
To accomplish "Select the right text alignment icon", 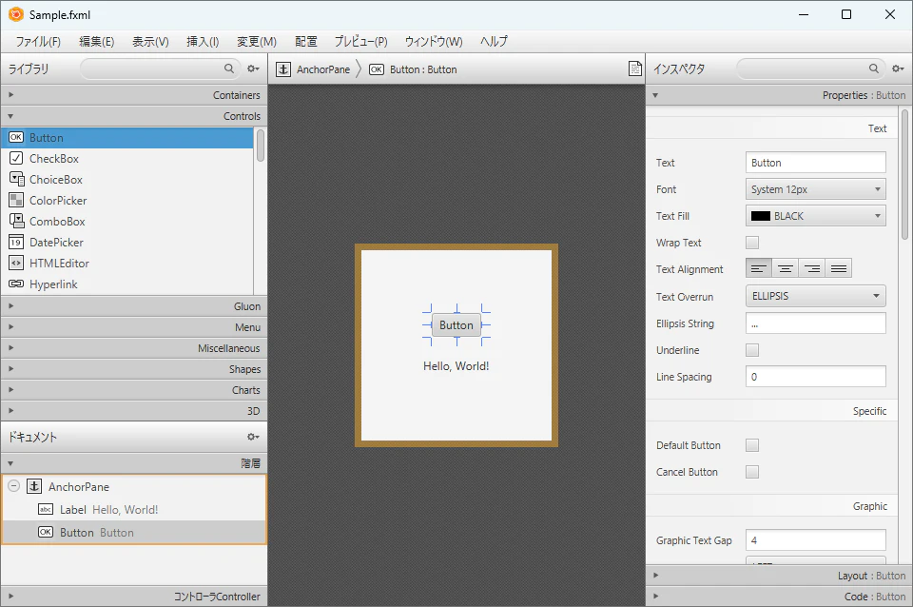I will coord(811,268).
